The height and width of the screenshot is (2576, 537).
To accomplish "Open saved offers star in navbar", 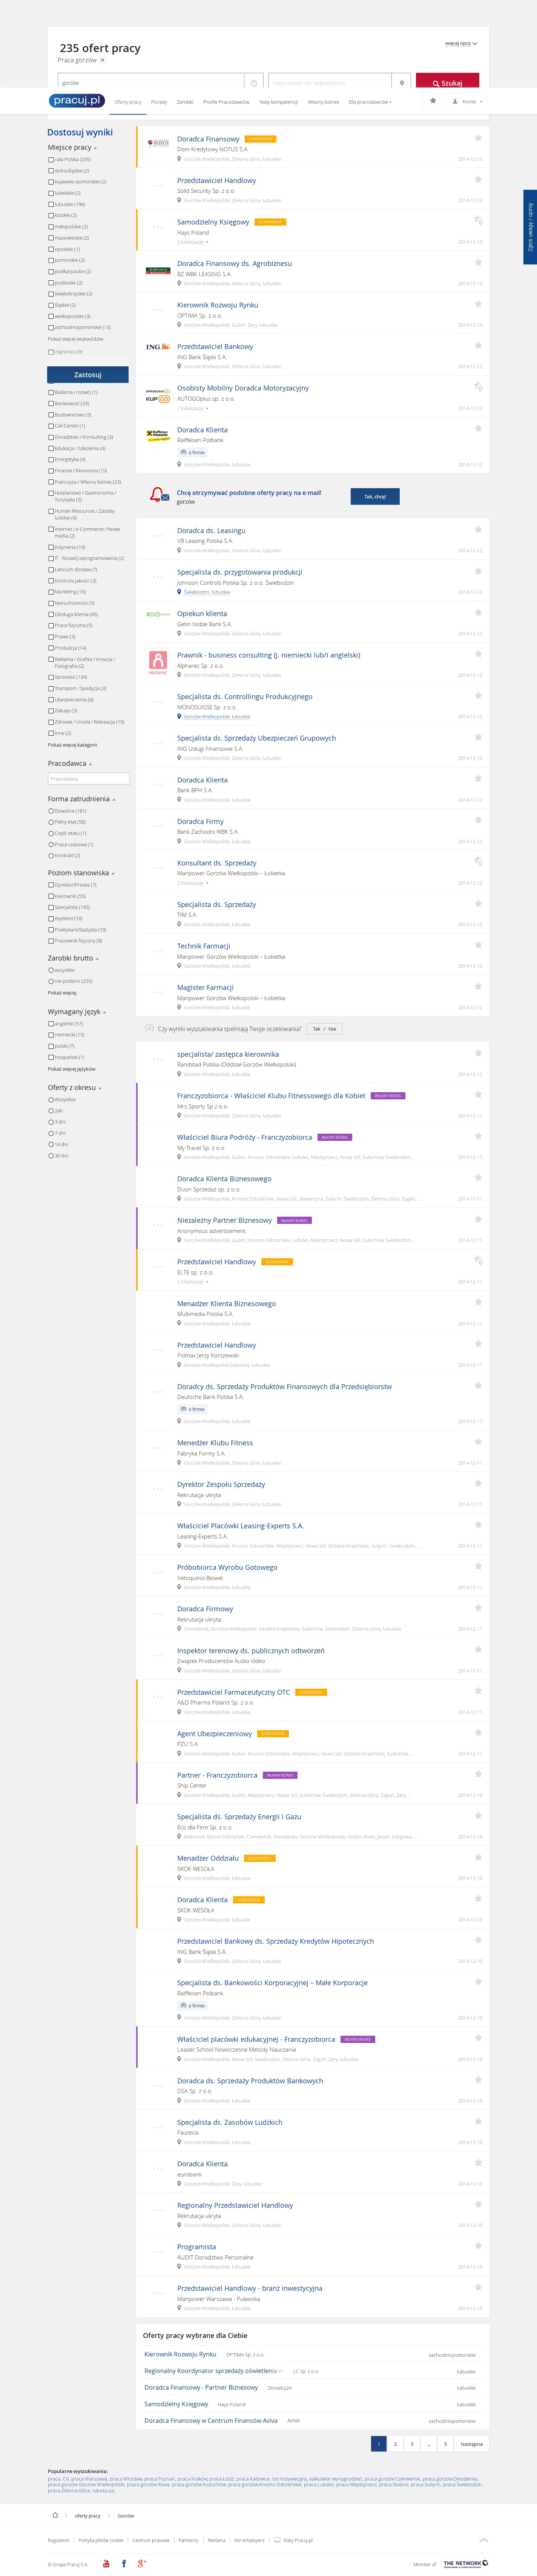I will 433,101.
